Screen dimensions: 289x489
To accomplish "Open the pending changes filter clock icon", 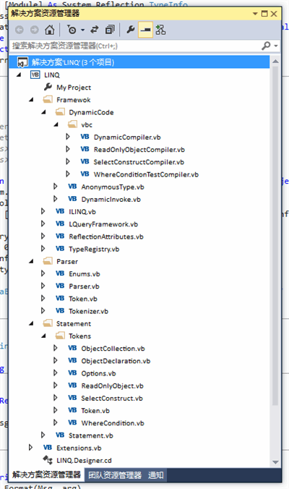I will tap(72, 30).
